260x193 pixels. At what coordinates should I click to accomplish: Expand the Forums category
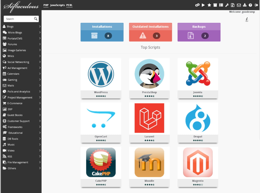[21, 44]
